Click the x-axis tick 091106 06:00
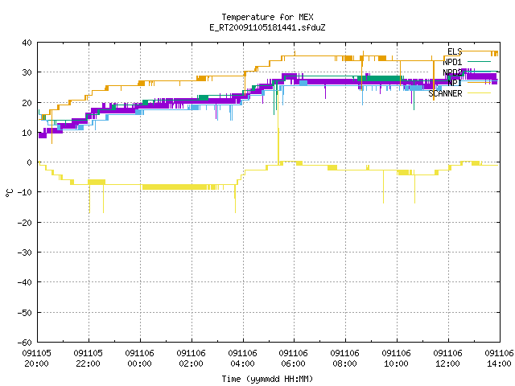Screen dimensions: 515x386 pyautogui.click(x=294, y=359)
